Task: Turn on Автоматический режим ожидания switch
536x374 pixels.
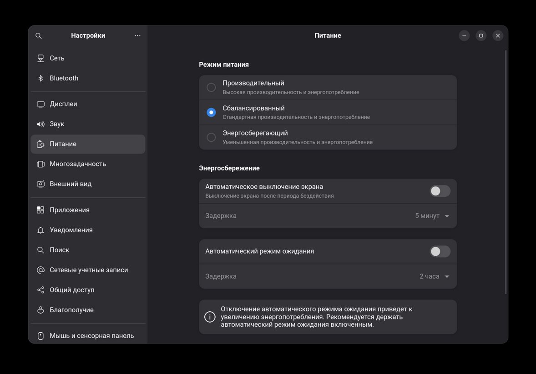Action: [440, 251]
